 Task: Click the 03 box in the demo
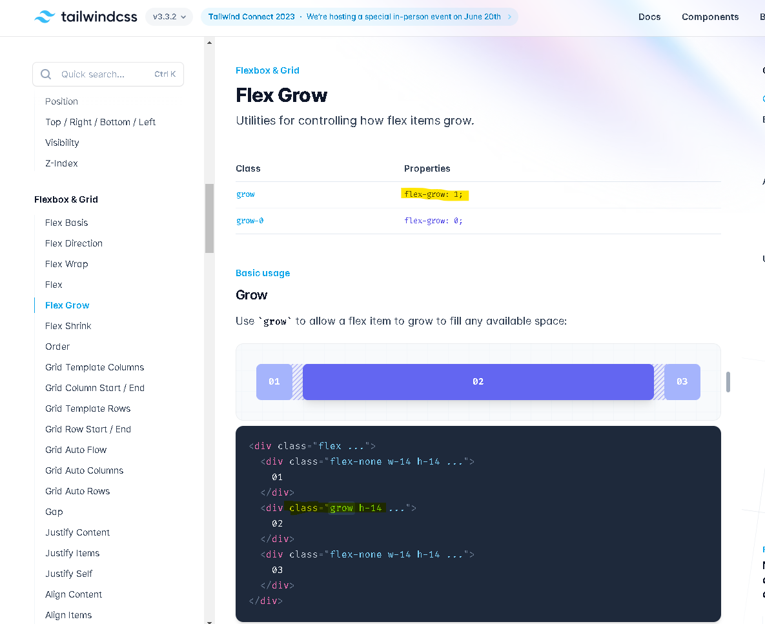click(x=682, y=382)
